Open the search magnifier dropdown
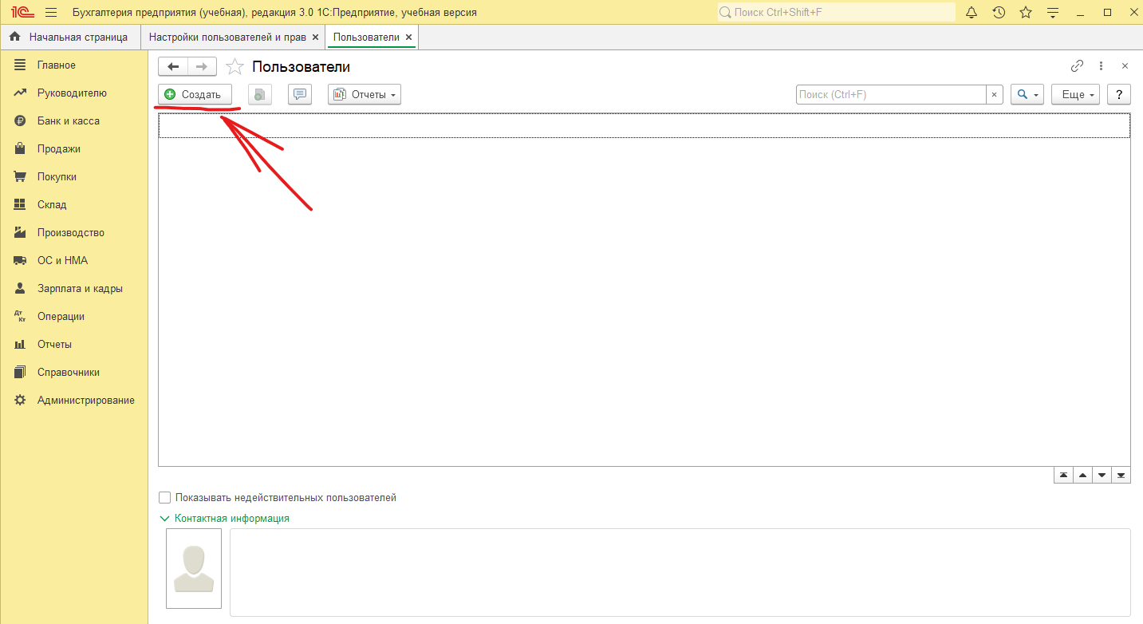1143x624 pixels. pyautogui.click(x=1027, y=94)
